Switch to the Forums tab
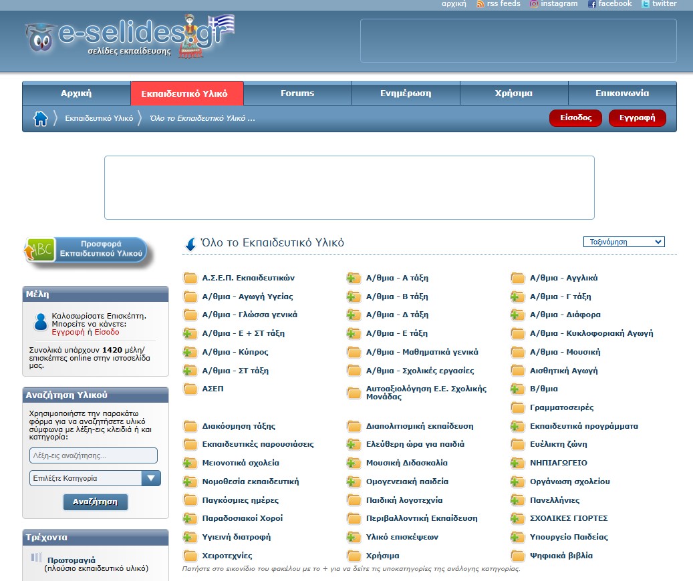693x581 pixels. 297,93
